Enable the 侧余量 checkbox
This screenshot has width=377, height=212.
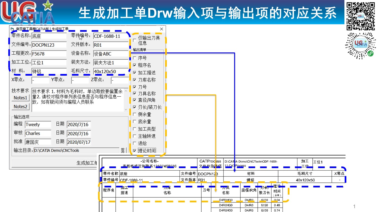pos(135,114)
